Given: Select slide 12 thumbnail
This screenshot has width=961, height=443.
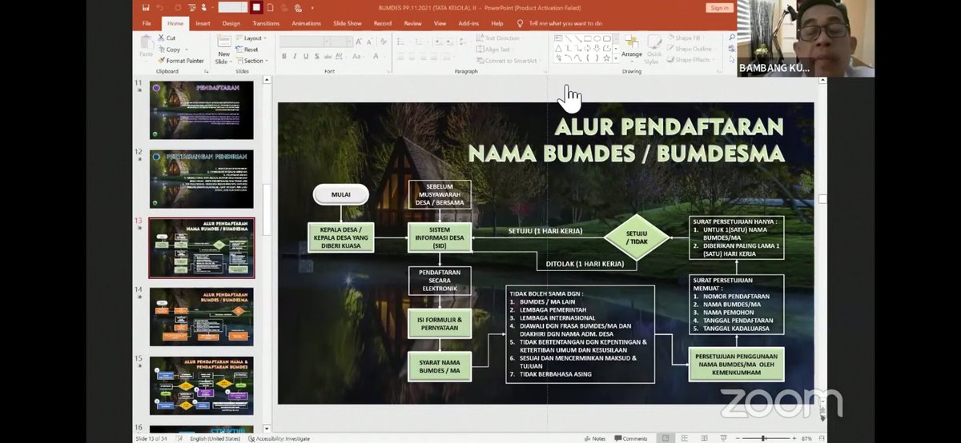Looking at the screenshot, I should [201, 179].
